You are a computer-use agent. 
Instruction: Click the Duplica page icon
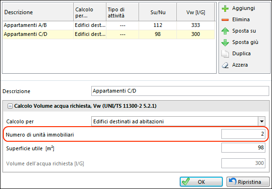(225, 54)
